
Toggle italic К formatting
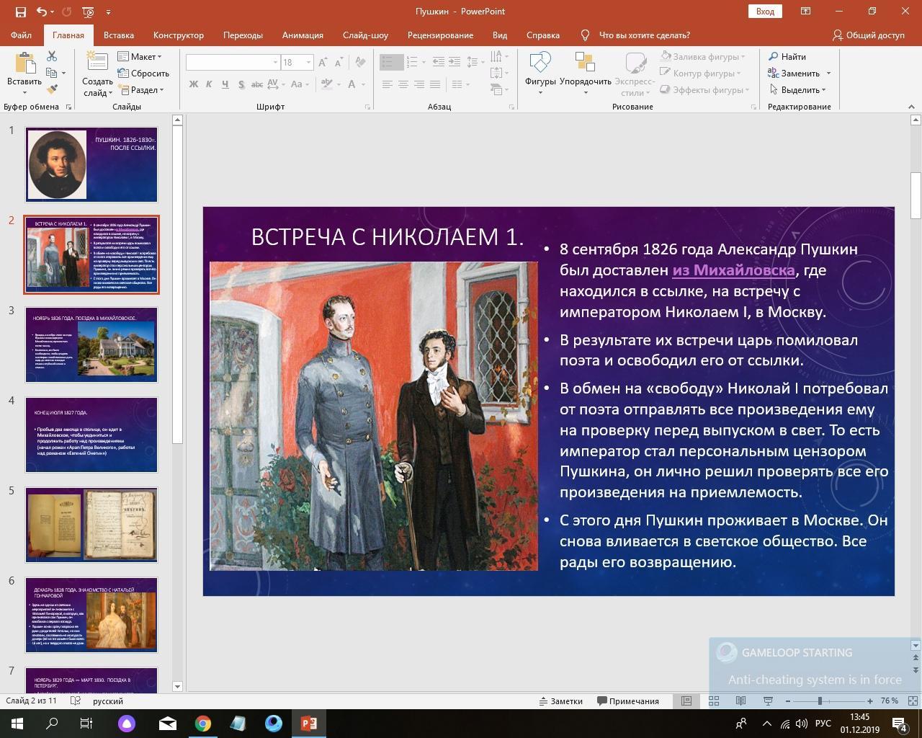pos(209,84)
